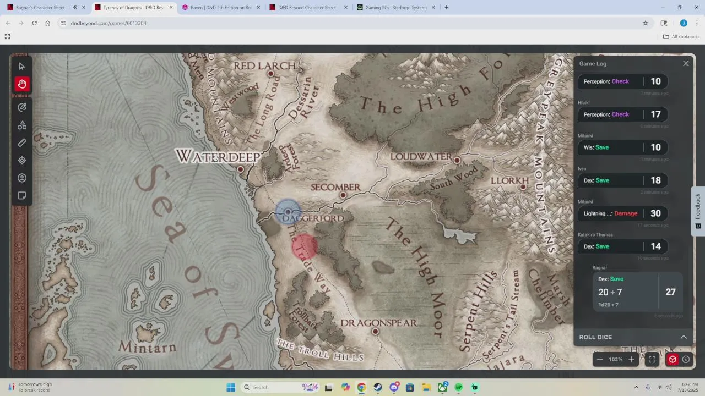Open a new browser tab

tap(446, 8)
